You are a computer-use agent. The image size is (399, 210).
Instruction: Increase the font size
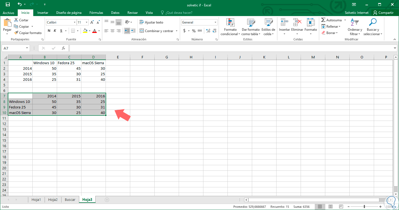click(x=92, y=22)
